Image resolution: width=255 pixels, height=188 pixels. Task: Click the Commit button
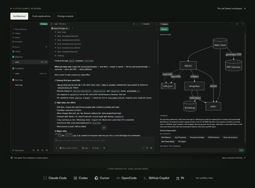coord(145,24)
